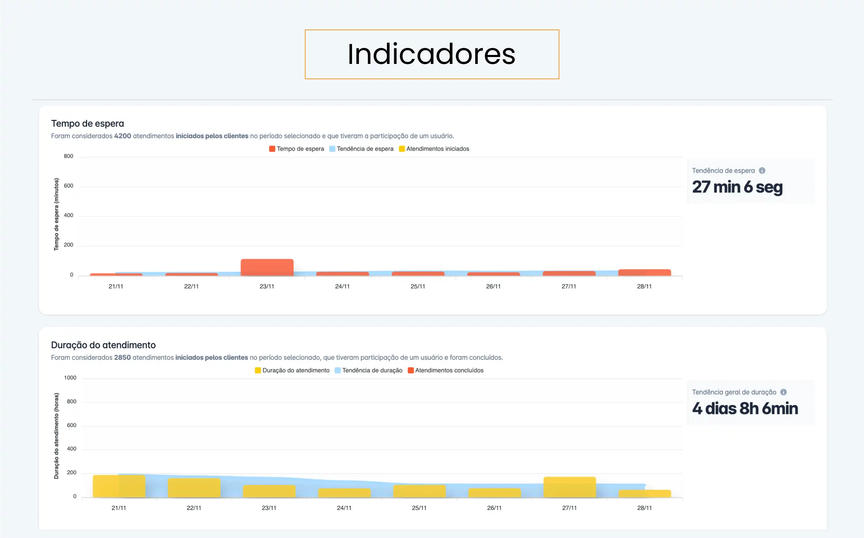Screen dimensions: 864x538
Task: Open details for the 27 min 6 seg trend card
Action: (x=737, y=187)
